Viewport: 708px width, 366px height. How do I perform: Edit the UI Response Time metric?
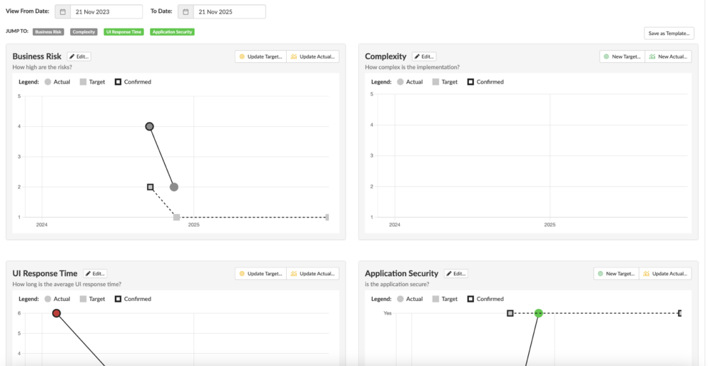95,273
